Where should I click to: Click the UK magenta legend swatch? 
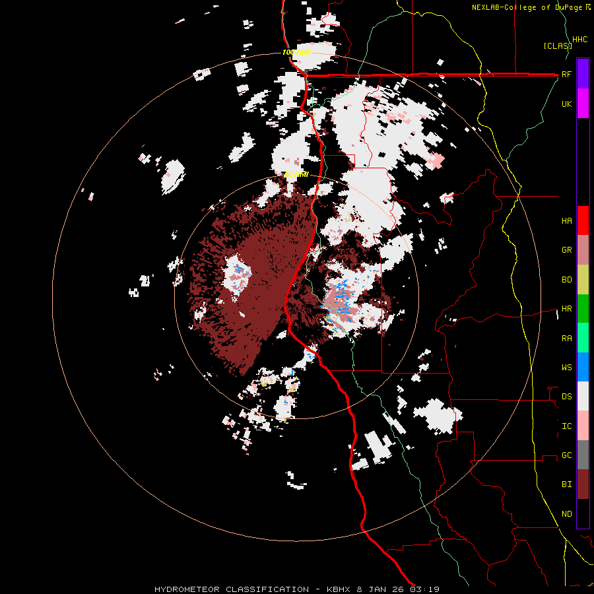[583, 103]
